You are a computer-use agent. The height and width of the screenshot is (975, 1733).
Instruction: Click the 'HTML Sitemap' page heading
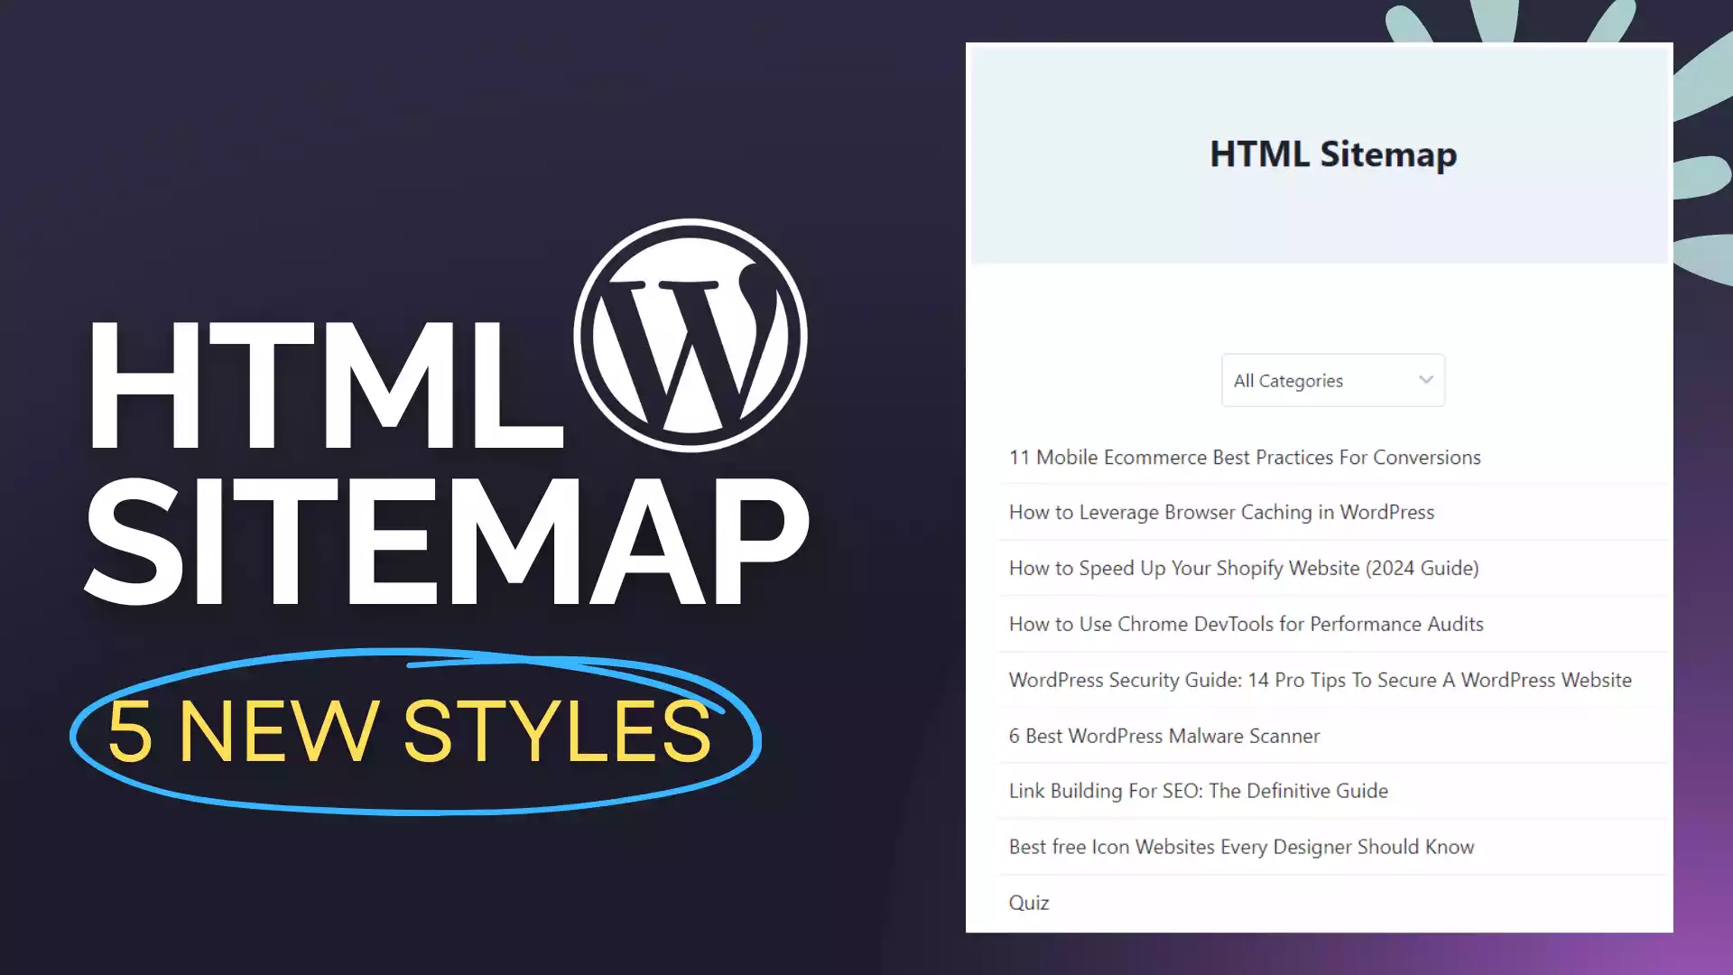[1333, 154]
